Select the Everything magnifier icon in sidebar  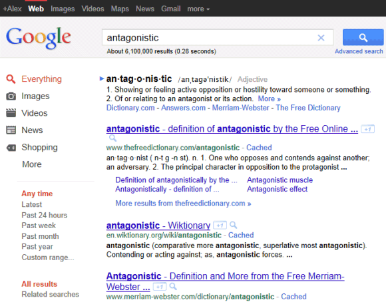tap(11, 79)
